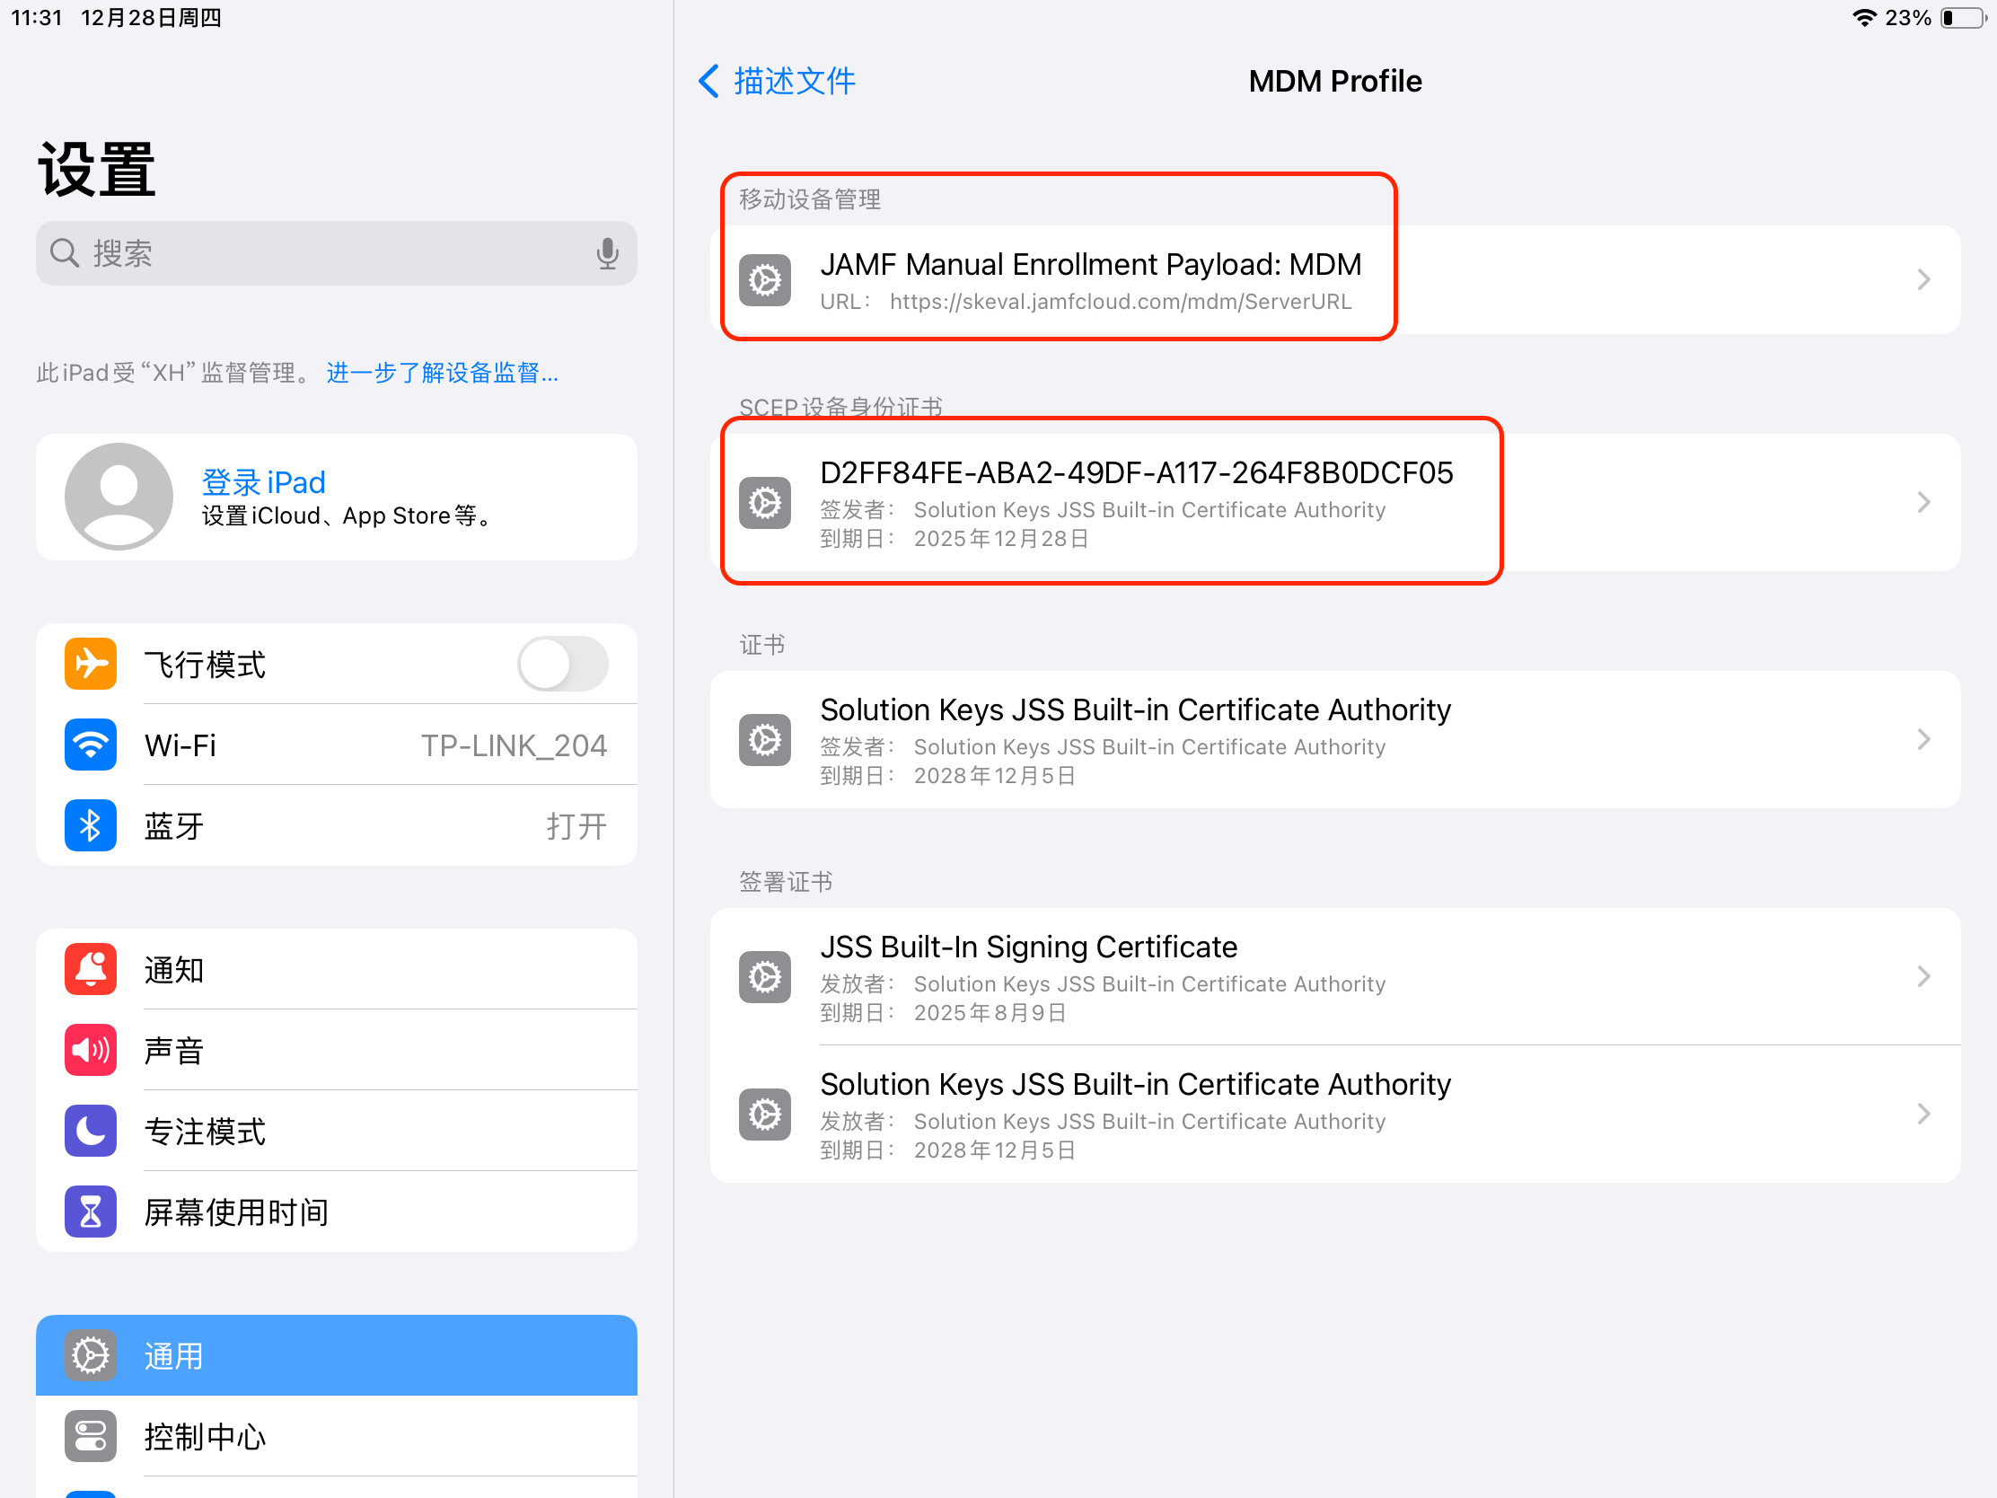The width and height of the screenshot is (1997, 1498).
Task: Tap the gray profile avatar
Action: [119, 497]
